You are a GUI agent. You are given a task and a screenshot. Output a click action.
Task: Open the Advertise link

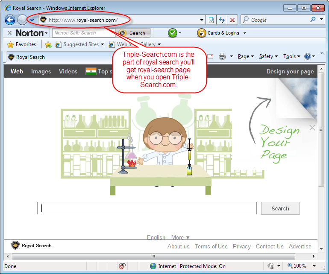[x=300, y=247]
